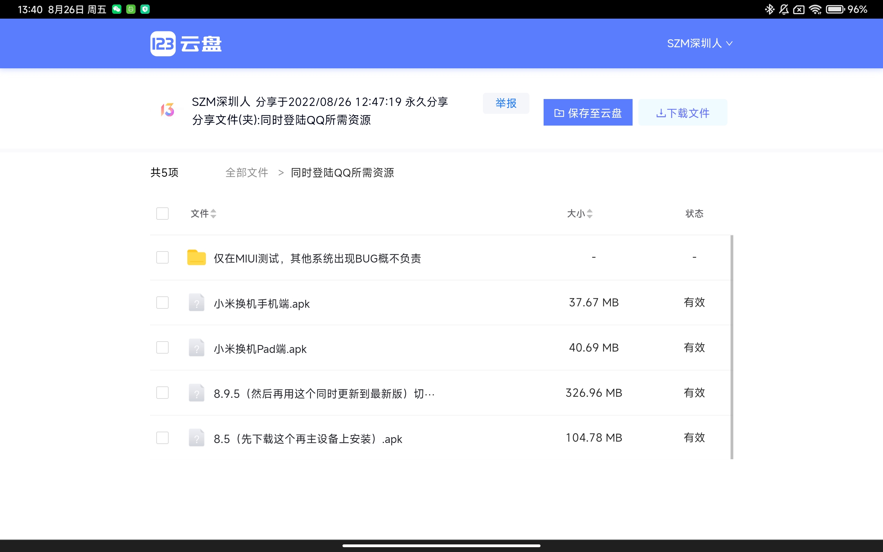Click the sharer's 13 avatar thumbnail
This screenshot has width=883, height=552.
tap(168, 109)
